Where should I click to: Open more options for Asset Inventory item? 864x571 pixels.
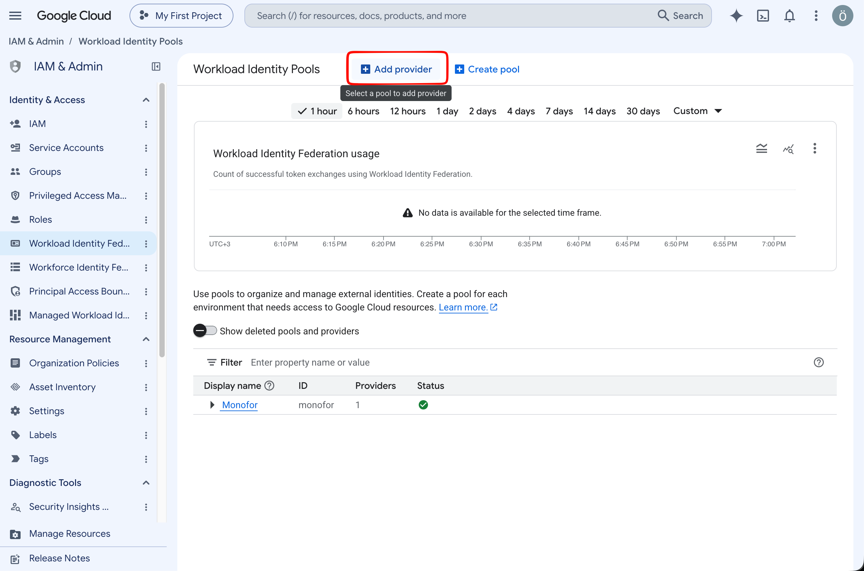pos(146,388)
